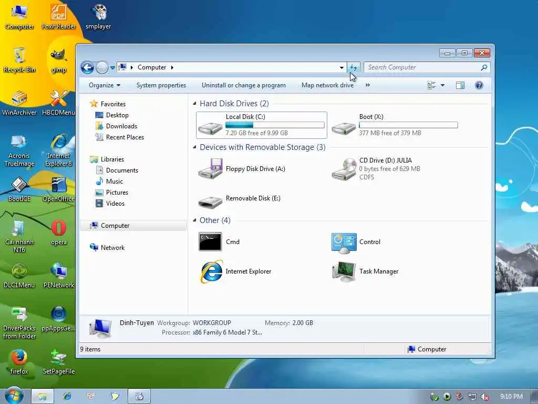Select Removable Disk (E:) icon
The height and width of the screenshot is (404, 538).
pyautogui.click(x=210, y=201)
